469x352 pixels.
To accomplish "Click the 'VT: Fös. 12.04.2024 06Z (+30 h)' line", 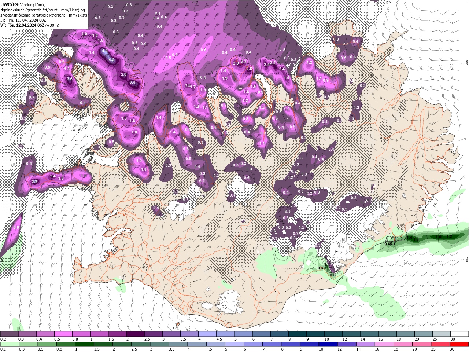I will pyautogui.click(x=30, y=25).
